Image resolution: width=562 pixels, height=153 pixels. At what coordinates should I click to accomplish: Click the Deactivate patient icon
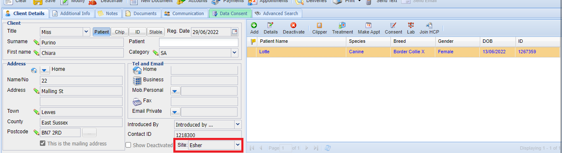pos(293,25)
